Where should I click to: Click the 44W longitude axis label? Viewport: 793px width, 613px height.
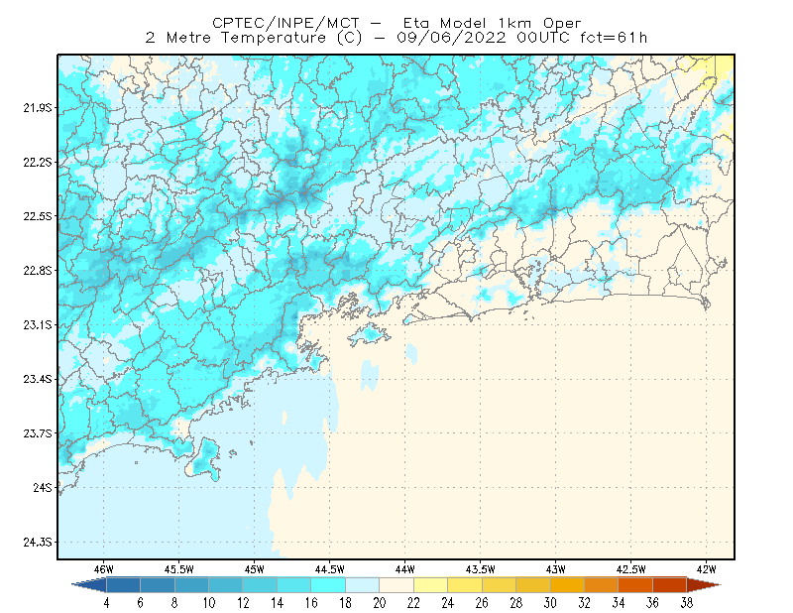(x=405, y=569)
